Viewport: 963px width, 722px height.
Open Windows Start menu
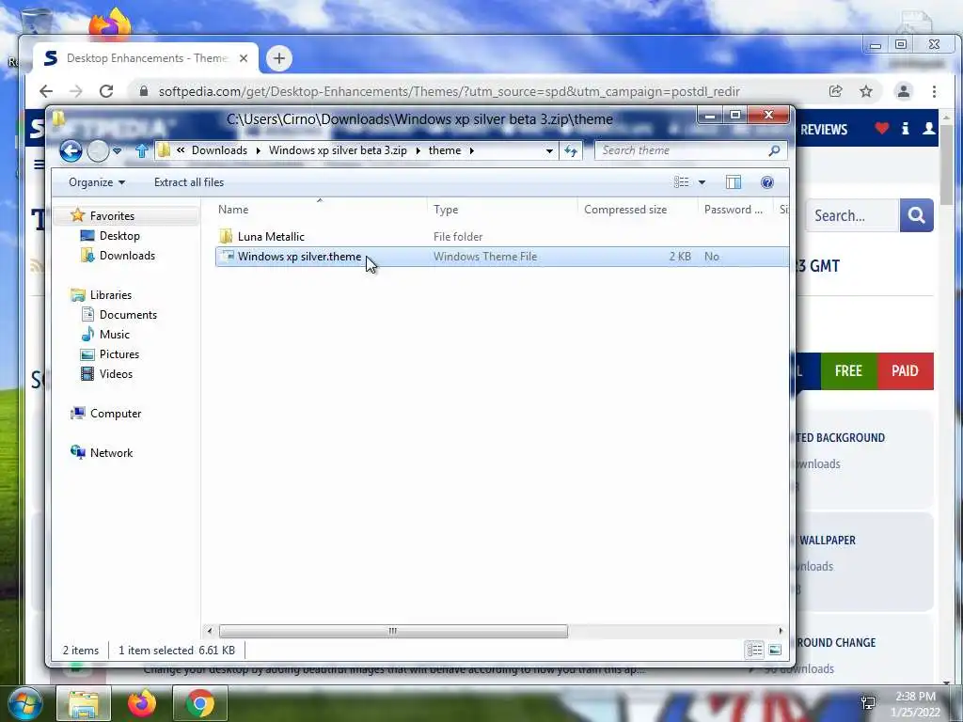click(24, 703)
